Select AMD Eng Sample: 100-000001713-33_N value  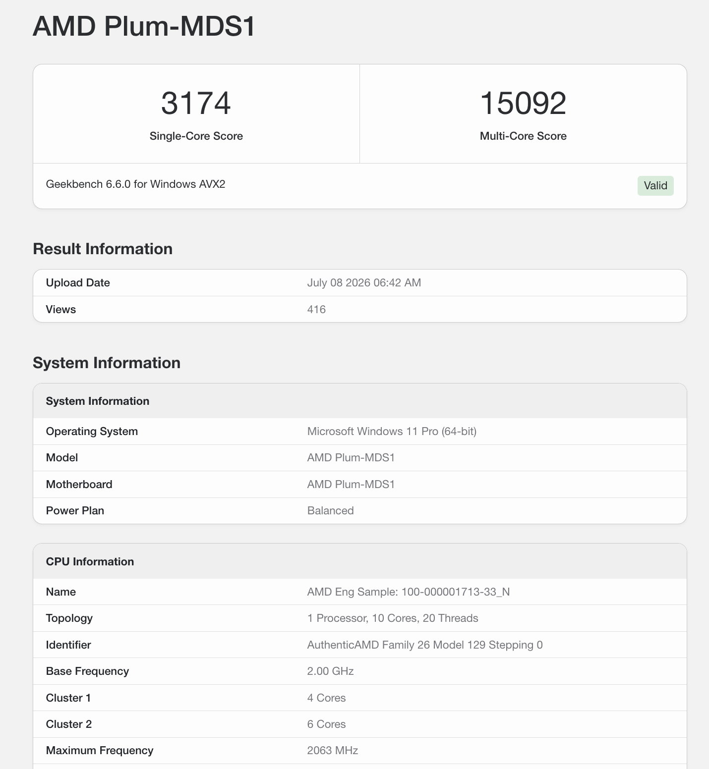[409, 592]
